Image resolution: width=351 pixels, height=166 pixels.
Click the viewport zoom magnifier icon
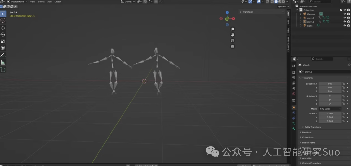pyautogui.click(x=233, y=29)
